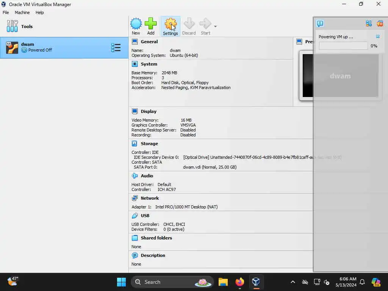
Task: Open the Machine menu
Action: tap(22, 13)
